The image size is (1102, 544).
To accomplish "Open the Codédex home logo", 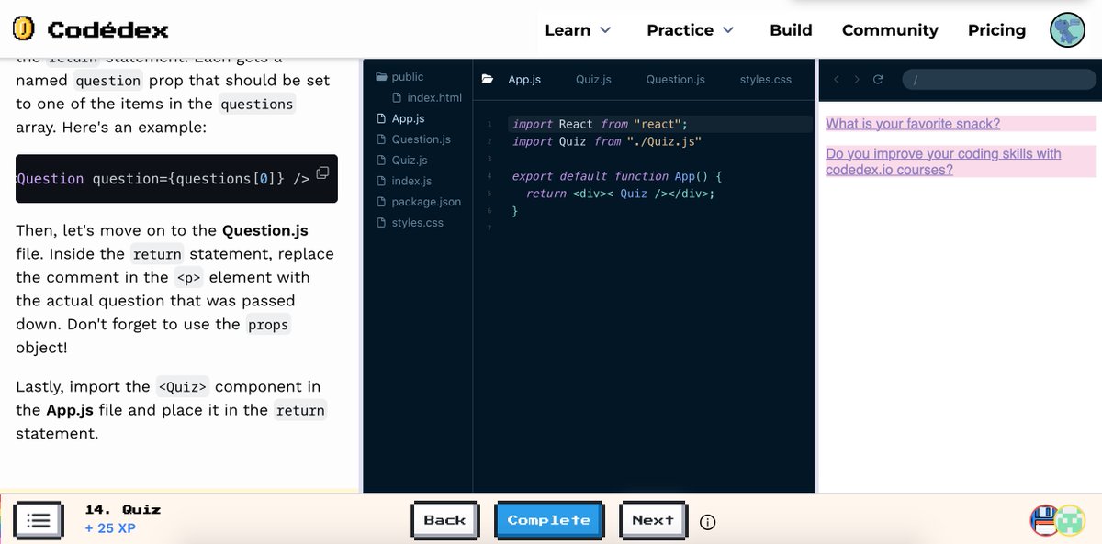I will pos(90,29).
